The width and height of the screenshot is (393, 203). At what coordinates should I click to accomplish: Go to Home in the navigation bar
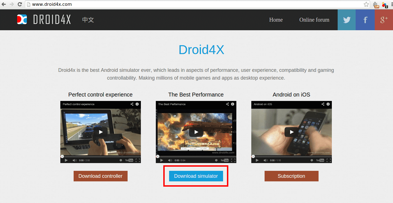point(276,20)
